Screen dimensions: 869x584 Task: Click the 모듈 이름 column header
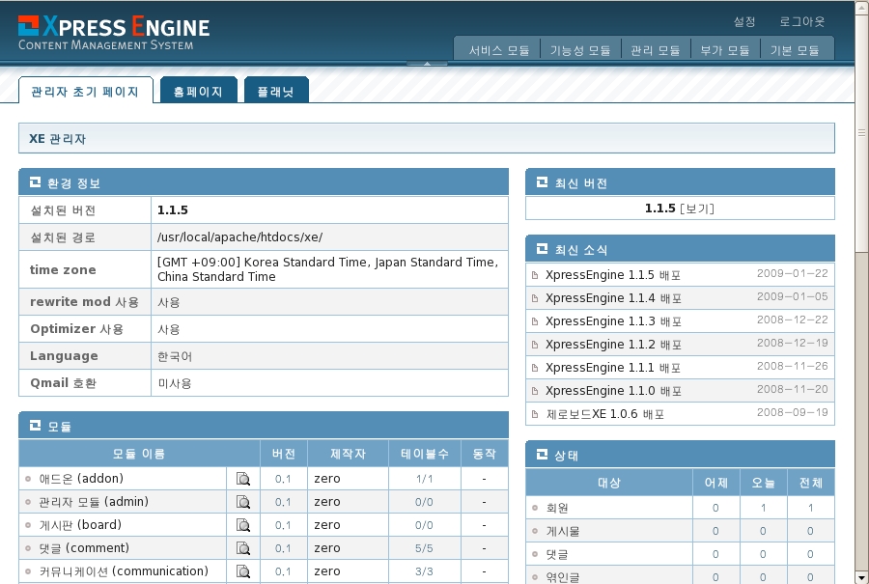tap(139, 454)
